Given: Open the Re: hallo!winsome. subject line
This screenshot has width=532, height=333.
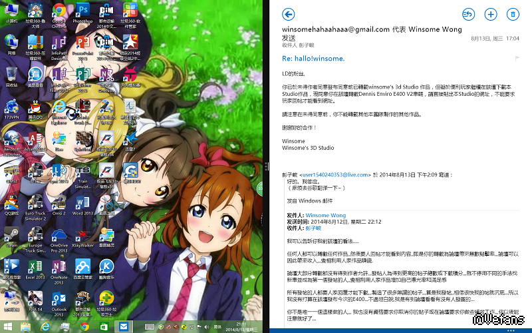Looking at the screenshot, I should tap(313, 59).
